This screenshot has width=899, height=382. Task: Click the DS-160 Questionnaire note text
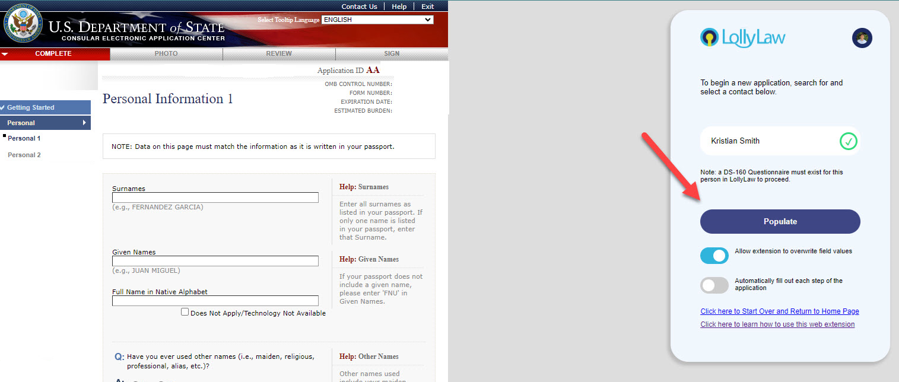pos(771,176)
